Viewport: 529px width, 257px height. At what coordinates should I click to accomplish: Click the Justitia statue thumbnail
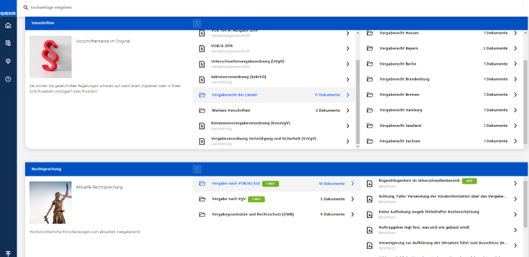pos(50,203)
